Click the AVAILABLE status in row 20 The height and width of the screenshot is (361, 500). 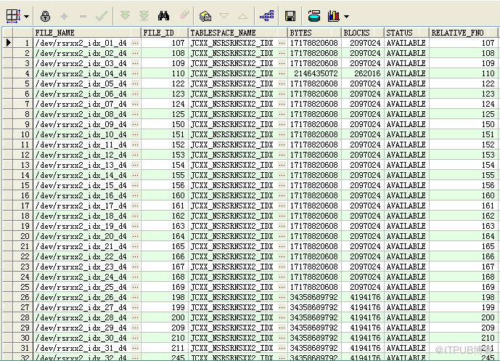click(x=406, y=236)
